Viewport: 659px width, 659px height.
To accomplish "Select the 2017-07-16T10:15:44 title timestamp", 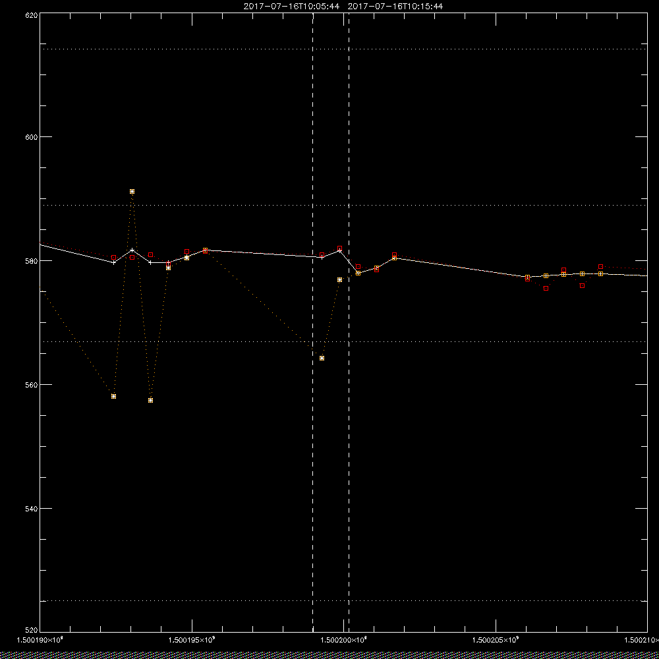I will coord(395,7).
